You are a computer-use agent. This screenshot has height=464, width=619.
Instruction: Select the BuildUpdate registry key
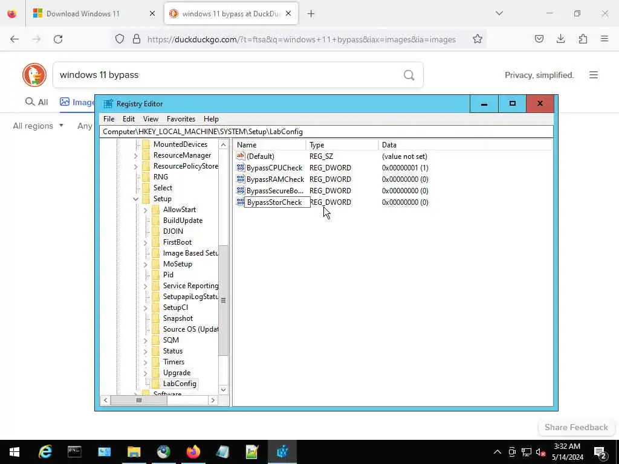click(x=183, y=221)
